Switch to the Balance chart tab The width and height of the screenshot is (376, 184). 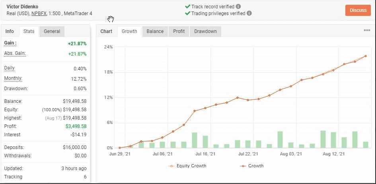(x=155, y=31)
